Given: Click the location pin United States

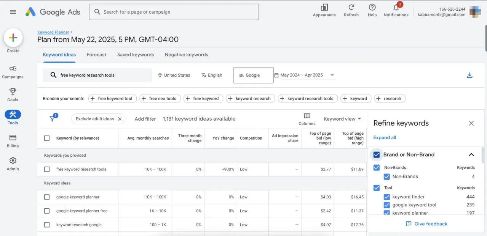Looking at the screenshot, I should [174, 75].
